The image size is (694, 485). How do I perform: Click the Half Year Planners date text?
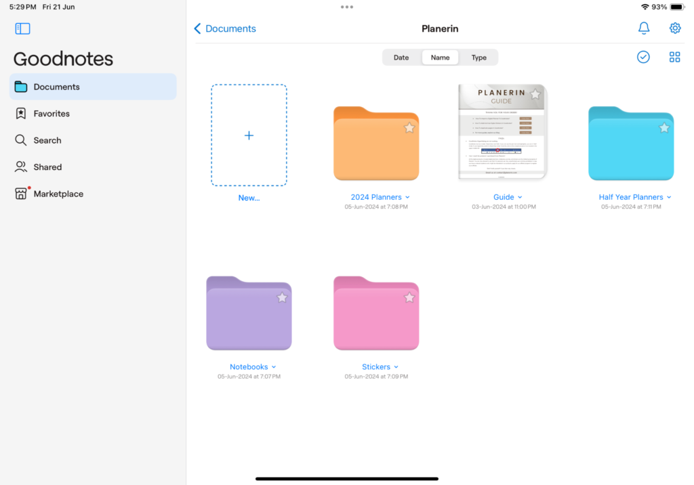631,207
